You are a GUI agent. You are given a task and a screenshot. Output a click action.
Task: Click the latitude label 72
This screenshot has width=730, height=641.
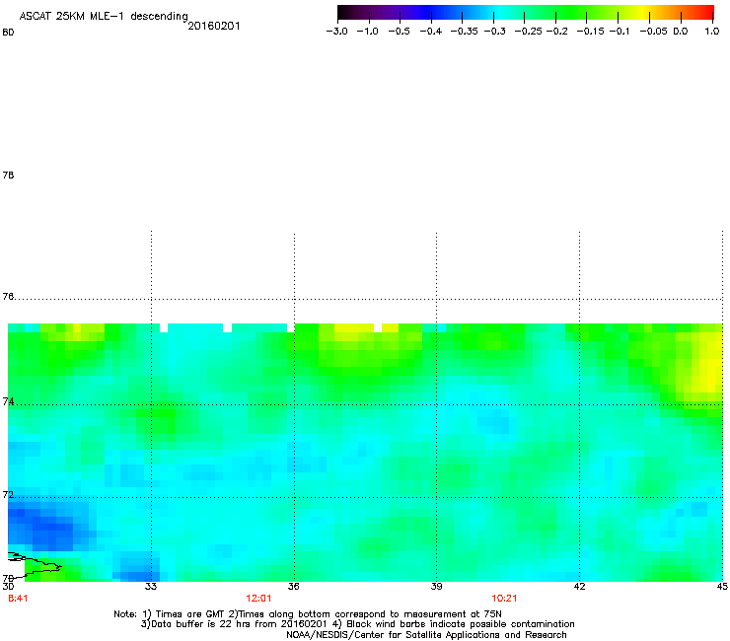click(8, 494)
